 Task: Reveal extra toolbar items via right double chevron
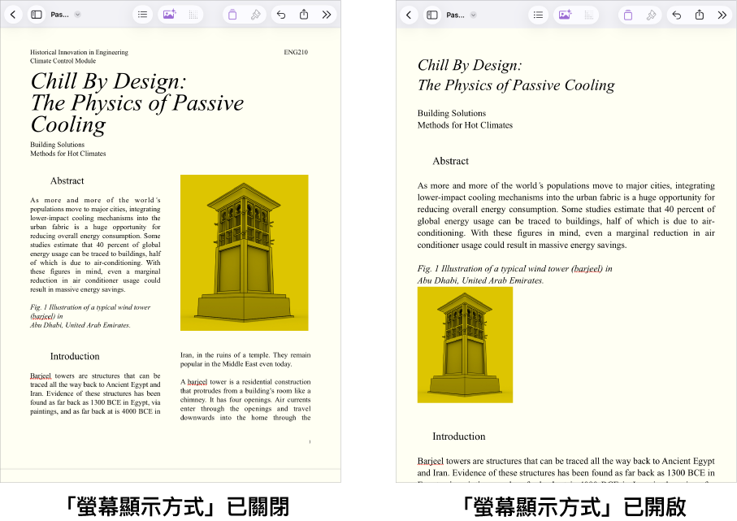tap(722, 14)
